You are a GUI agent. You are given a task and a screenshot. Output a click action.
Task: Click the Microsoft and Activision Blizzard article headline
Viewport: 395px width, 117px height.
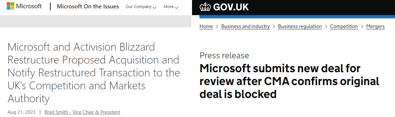tap(94, 73)
